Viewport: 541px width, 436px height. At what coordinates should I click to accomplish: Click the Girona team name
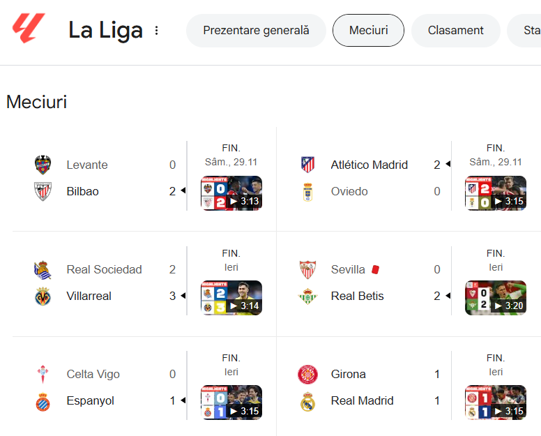[x=348, y=374]
